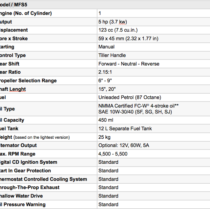
Task: Click the 'il Capacity' label
Action: (x=12, y=120)
